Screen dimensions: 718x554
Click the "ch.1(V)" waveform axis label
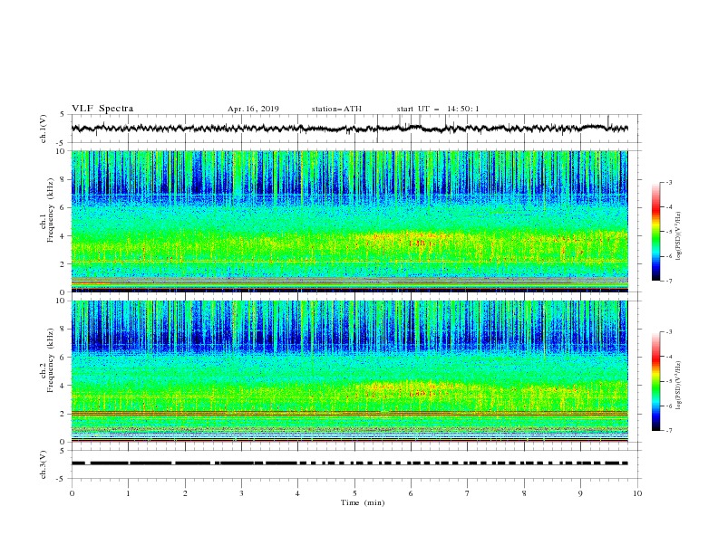click(x=44, y=129)
